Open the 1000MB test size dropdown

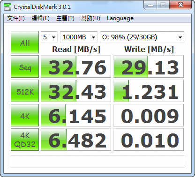pyautogui.click(x=79, y=37)
